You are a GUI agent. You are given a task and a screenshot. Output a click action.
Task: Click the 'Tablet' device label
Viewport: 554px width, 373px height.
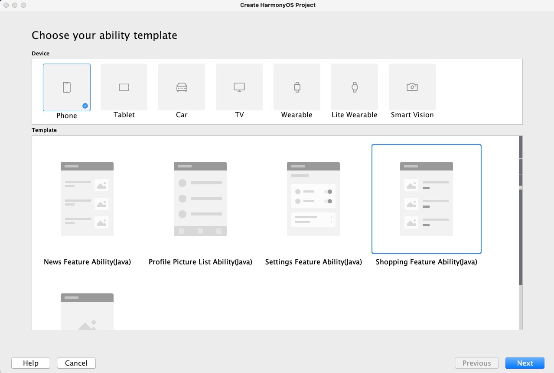coord(124,115)
